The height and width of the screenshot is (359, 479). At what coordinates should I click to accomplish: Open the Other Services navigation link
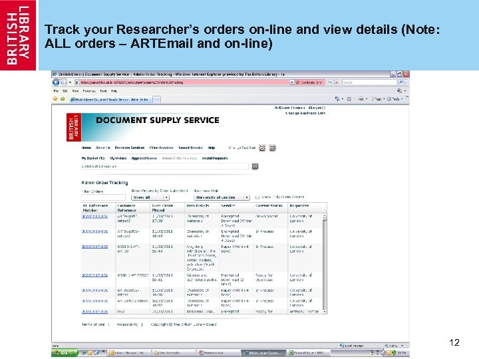161,148
